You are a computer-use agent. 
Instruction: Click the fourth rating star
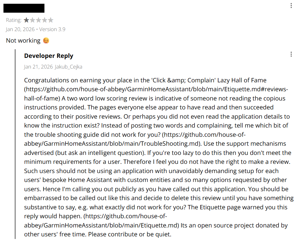(x=45, y=20)
